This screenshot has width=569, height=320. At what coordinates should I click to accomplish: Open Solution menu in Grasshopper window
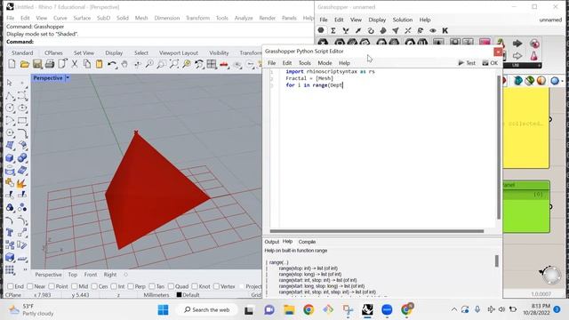coord(403,20)
